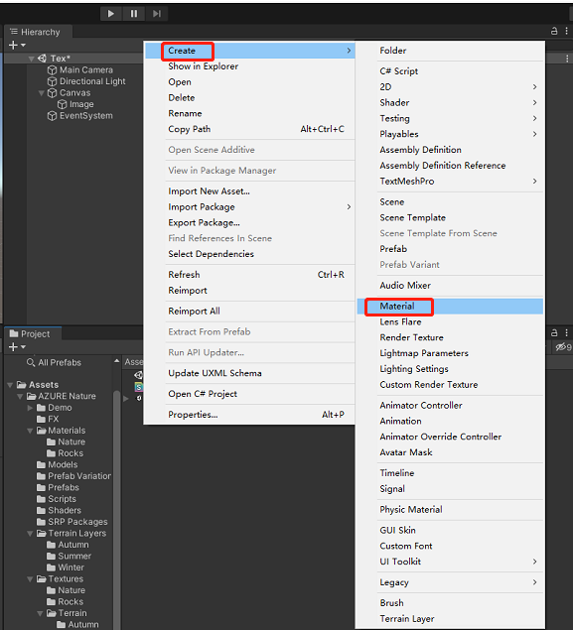Choose Refresh in the context menu

[x=249, y=275]
